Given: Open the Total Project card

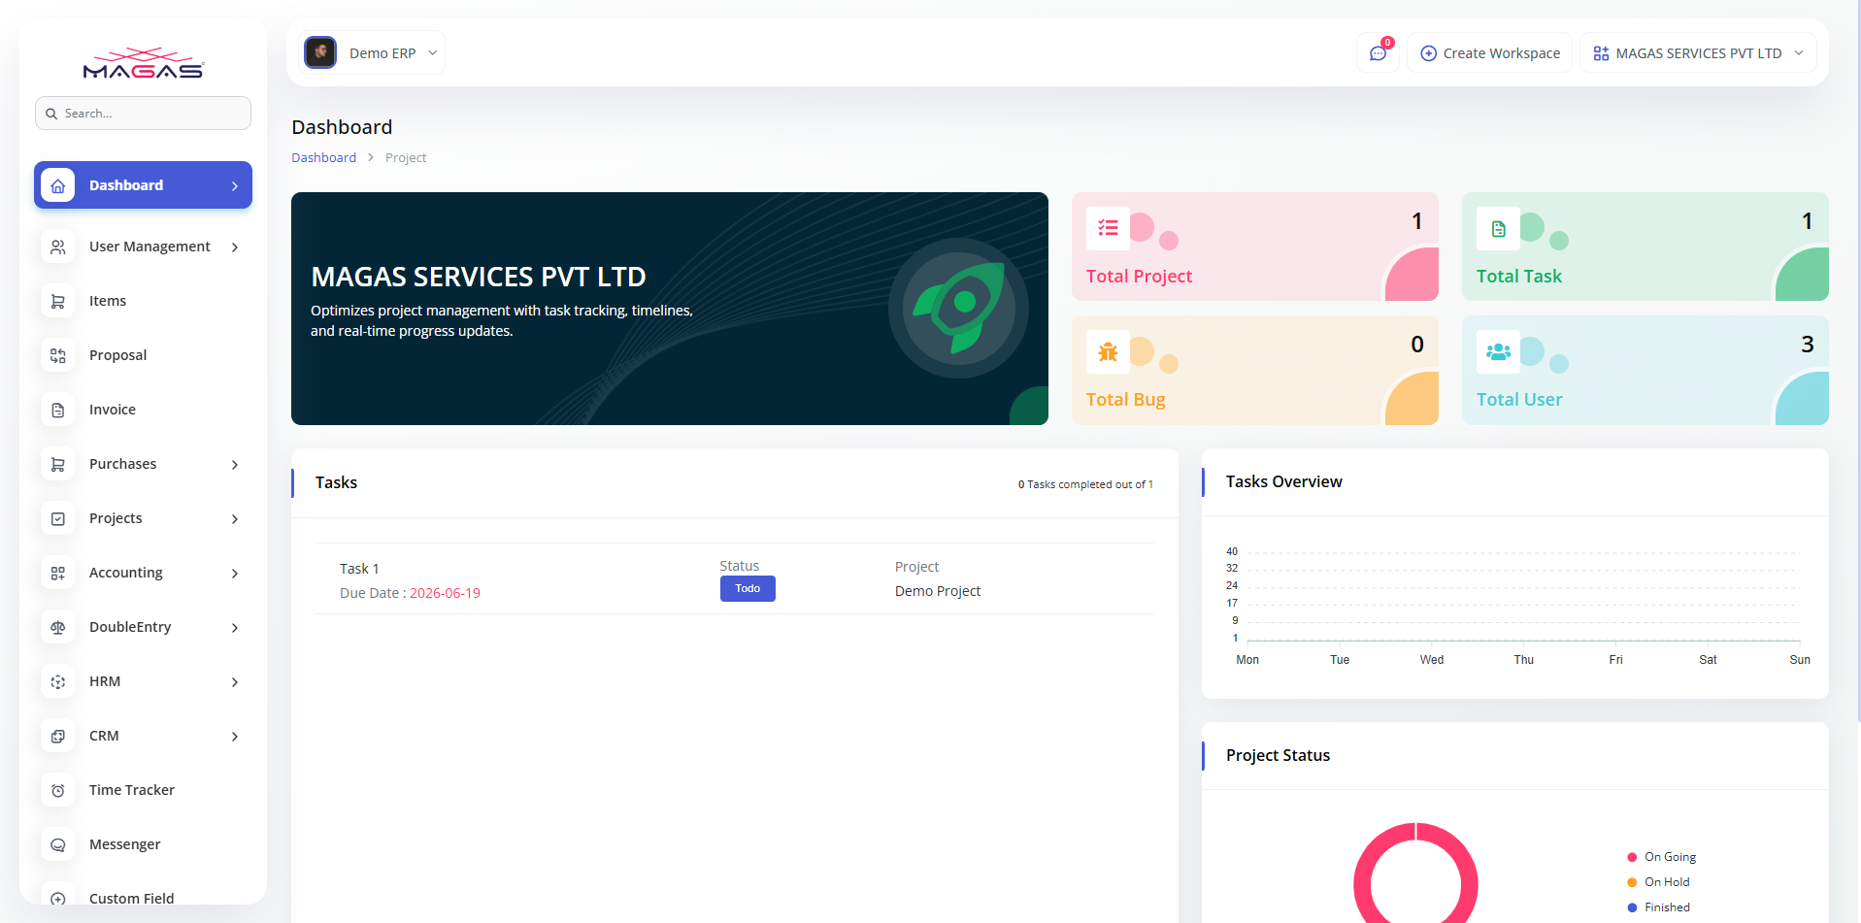Looking at the screenshot, I should coord(1255,247).
